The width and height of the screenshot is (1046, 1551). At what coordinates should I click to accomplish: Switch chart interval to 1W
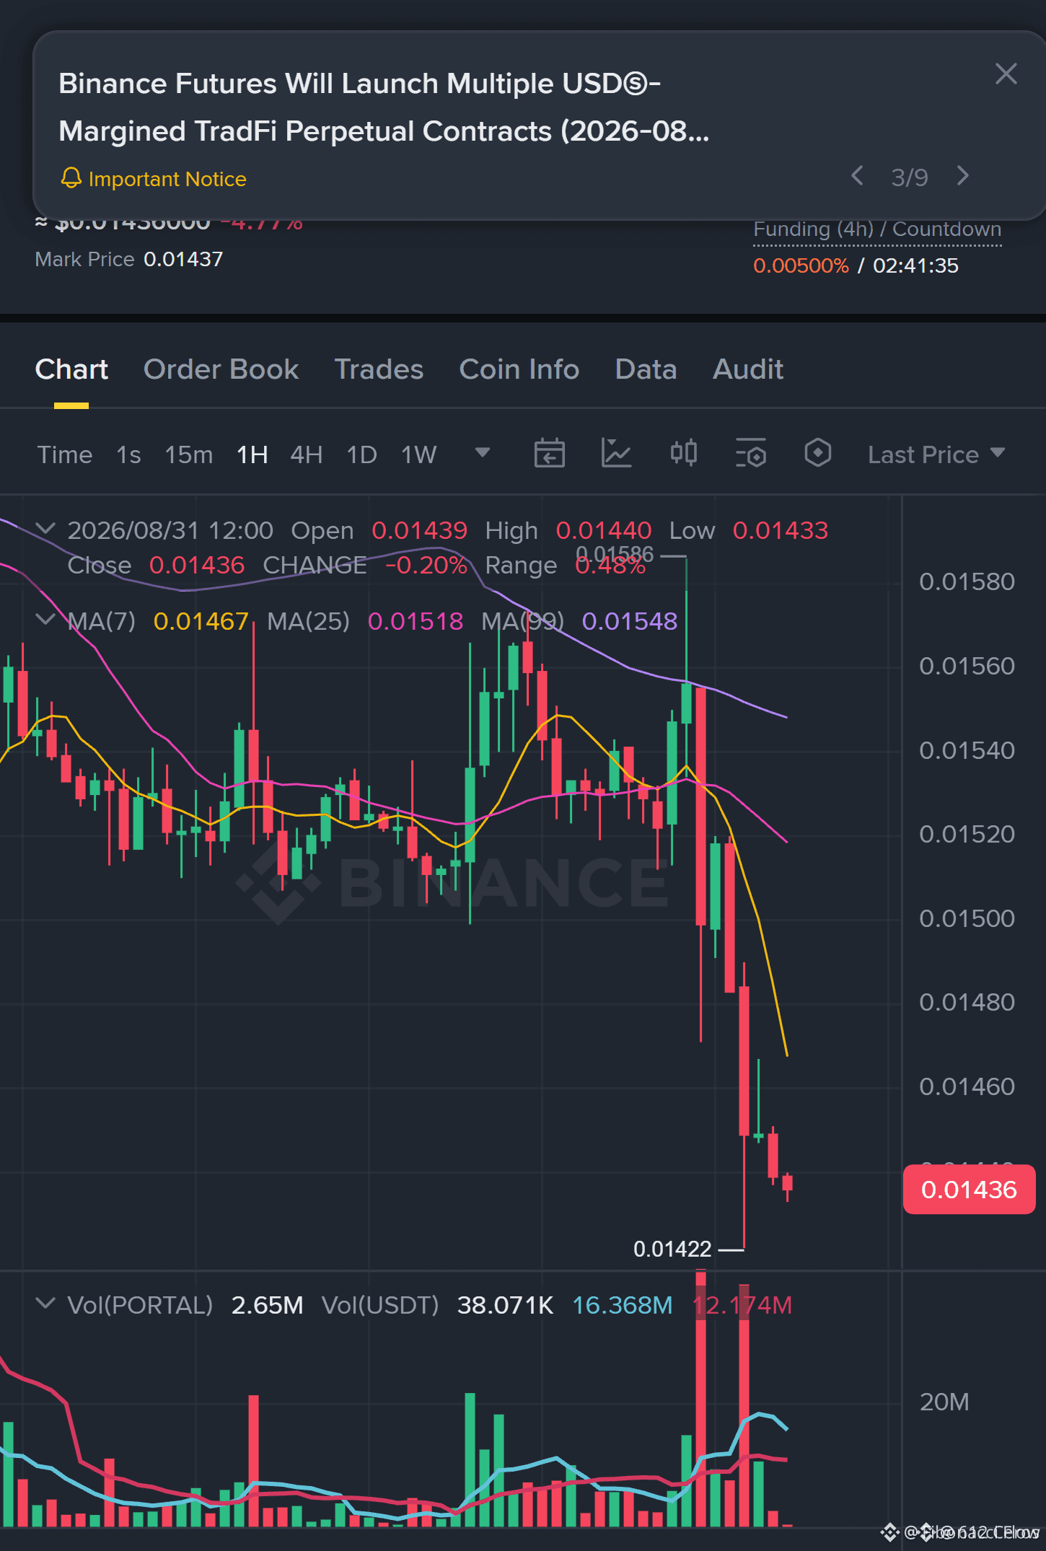419,454
